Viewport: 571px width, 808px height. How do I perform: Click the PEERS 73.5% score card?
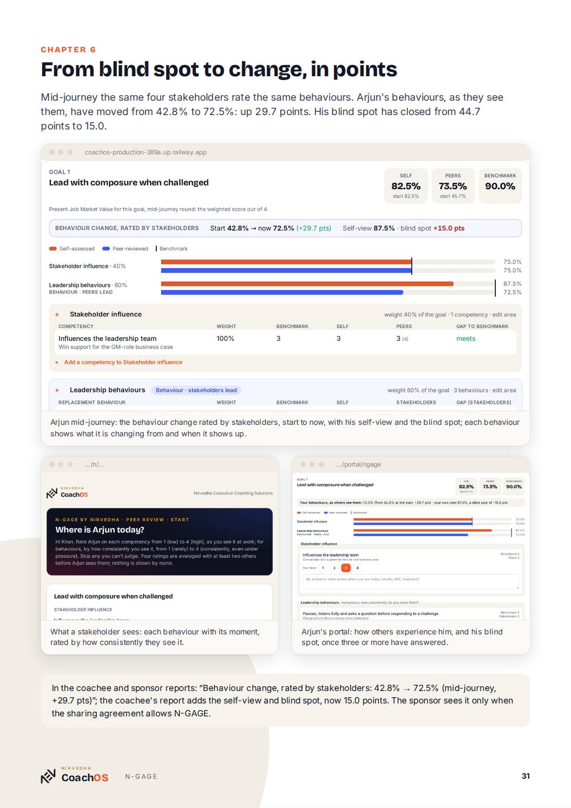[x=453, y=186]
